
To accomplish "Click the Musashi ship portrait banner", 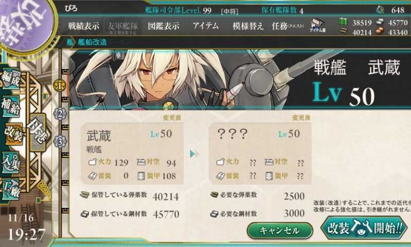I will coord(240,80).
